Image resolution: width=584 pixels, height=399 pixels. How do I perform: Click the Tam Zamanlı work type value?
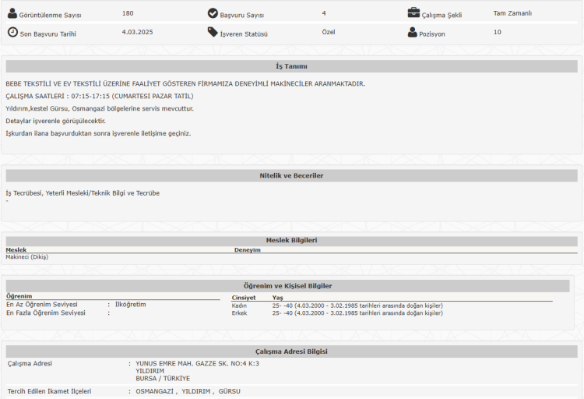click(512, 13)
